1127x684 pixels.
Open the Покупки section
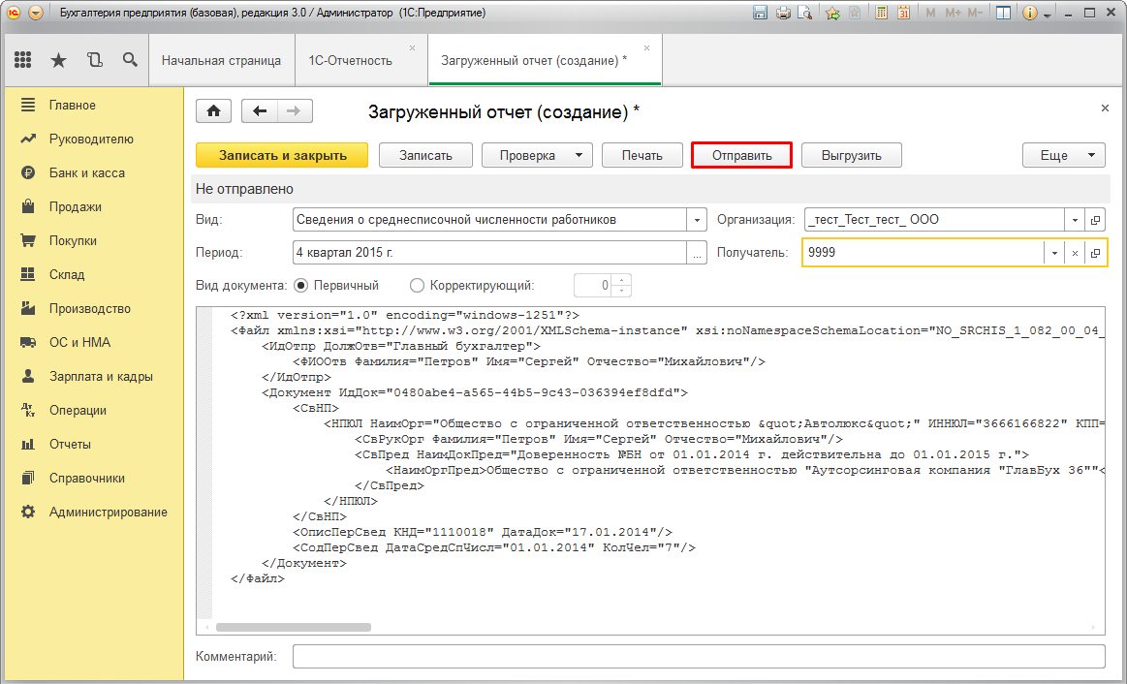[93, 240]
